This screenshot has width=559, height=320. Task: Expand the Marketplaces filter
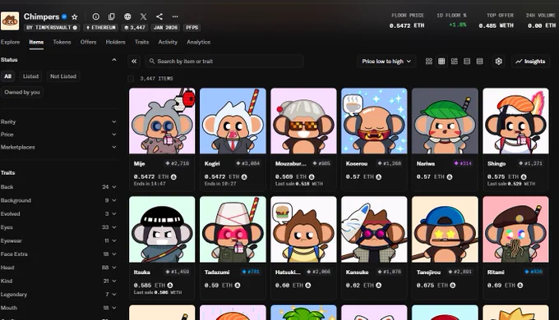click(x=59, y=147)
